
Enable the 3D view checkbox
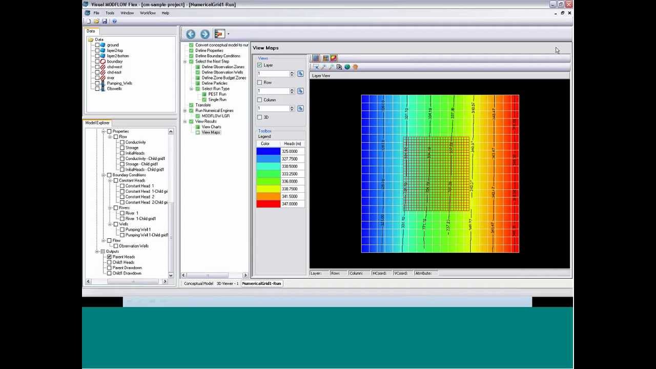coord(259,117)
